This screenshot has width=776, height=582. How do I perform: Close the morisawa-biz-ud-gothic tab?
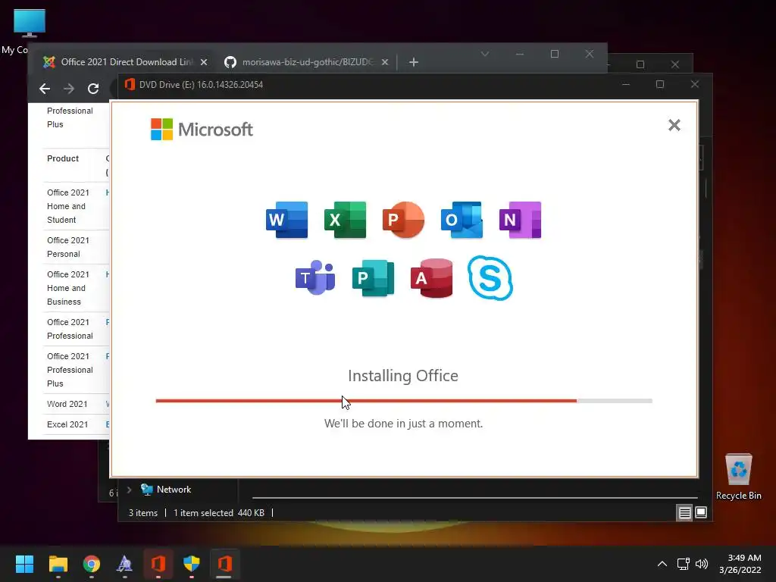(384, 62)
